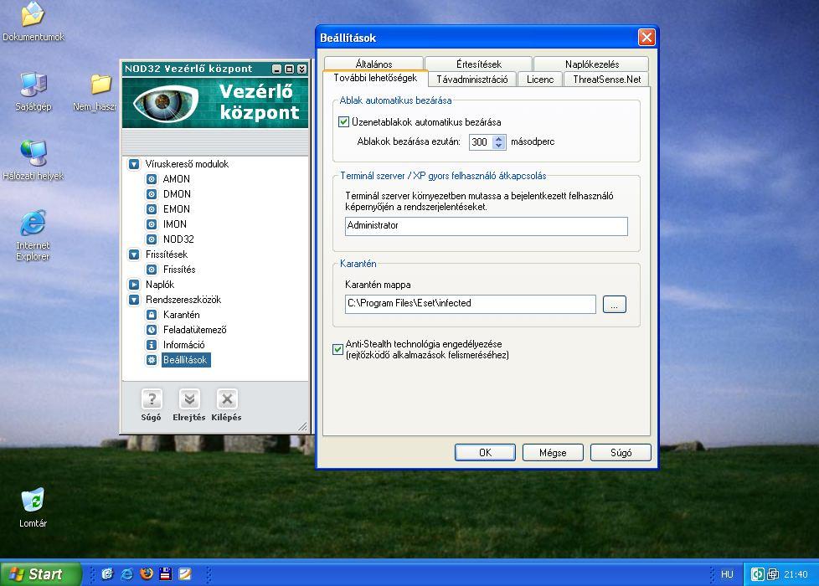
Task: Click the Beállítások gear icon
Action: point(152,360)
